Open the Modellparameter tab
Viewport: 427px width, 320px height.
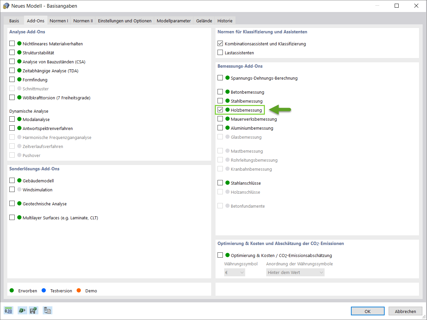pos(174,21)
